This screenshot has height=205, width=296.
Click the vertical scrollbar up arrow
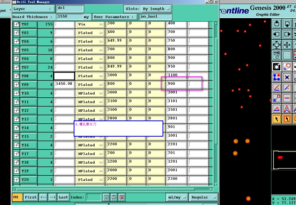click(x=216, y=23)
